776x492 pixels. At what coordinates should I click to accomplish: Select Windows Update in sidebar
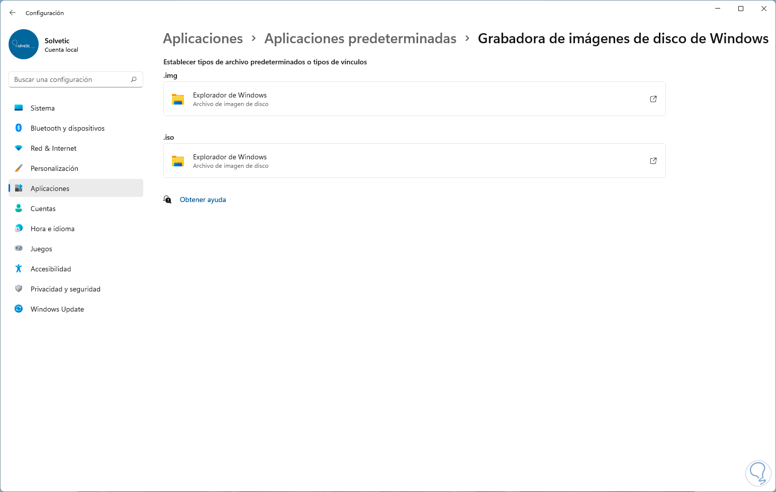point(76,309)
